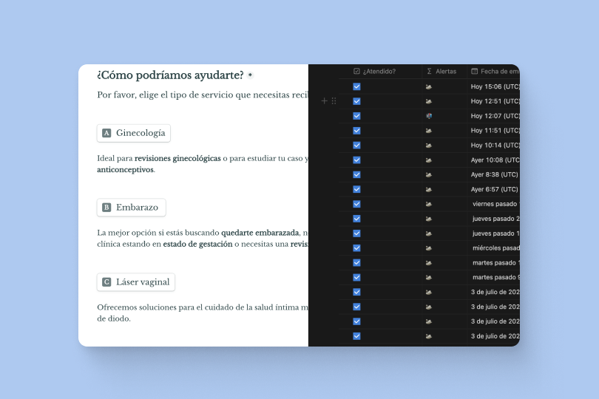This screenshot has height=399, width=599.
Task: Choose the Embarazo option
Action: 131,208
